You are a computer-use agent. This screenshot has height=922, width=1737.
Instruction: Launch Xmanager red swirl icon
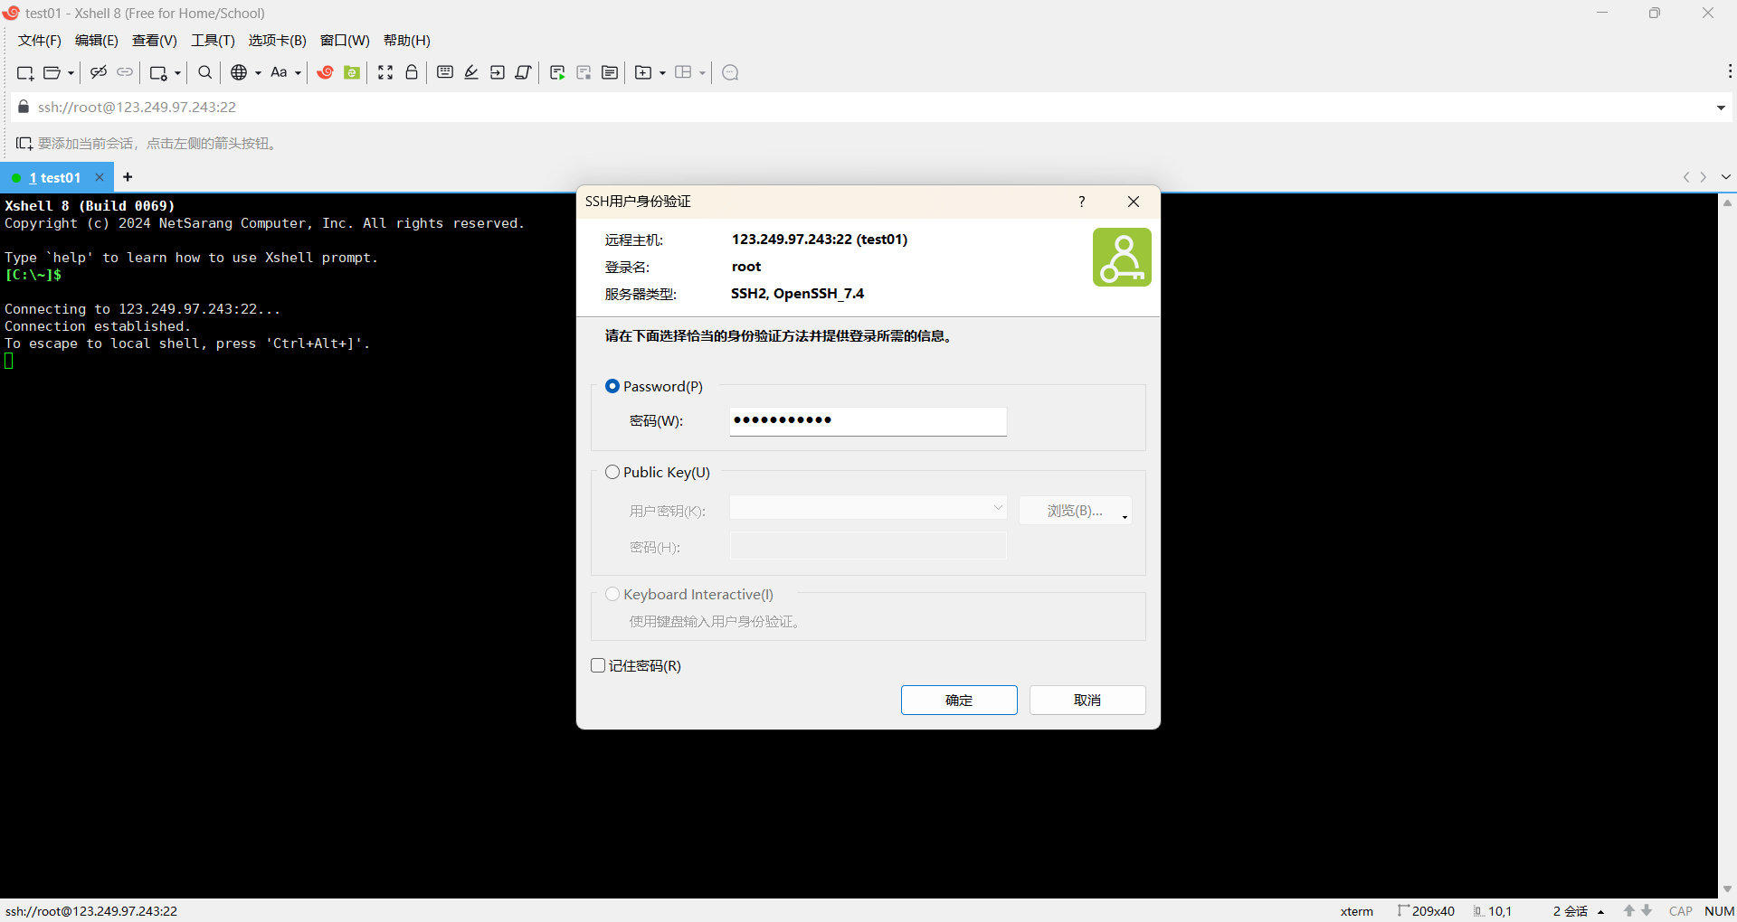325,72
